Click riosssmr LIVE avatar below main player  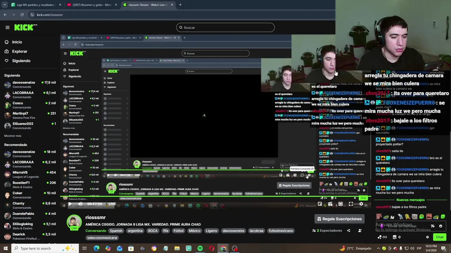[x=74, y=222]
